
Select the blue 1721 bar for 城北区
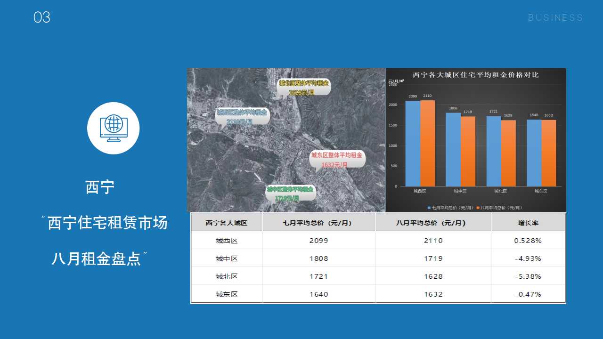493,151
